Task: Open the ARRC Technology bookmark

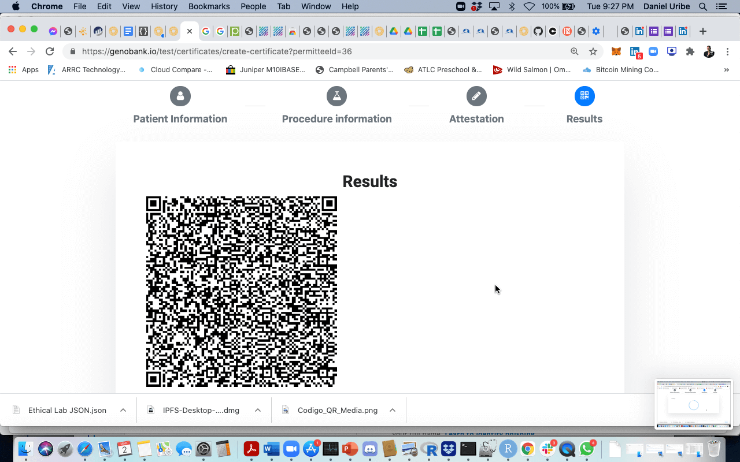Action: [x=86, y=70]
